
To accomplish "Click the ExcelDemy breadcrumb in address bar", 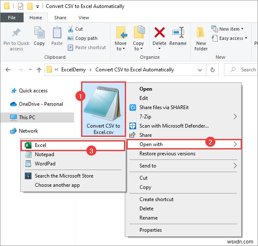I will pos(74,70).
